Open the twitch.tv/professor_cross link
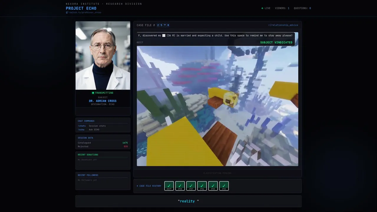This screenshot has height=212, width=377. 85,12
